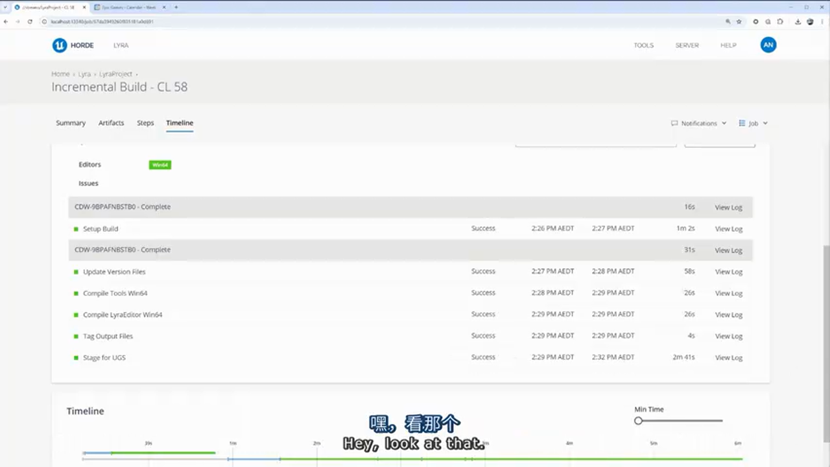Open the Job dropdown menu
Image resolution: width=830 pixels, height=467 pixels.
[753, 123]
